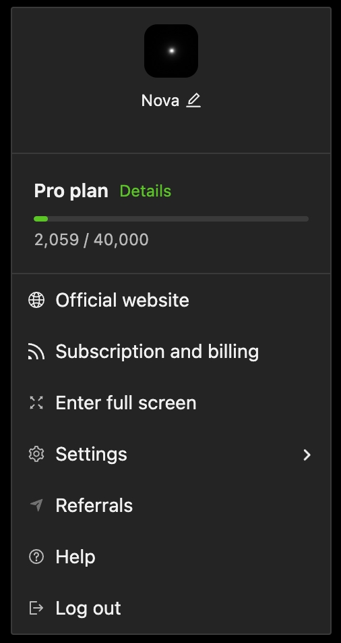This screenshot has height=643, width=341.
Task: Choose the Referrals menu entry
Action: pos(171,505)
